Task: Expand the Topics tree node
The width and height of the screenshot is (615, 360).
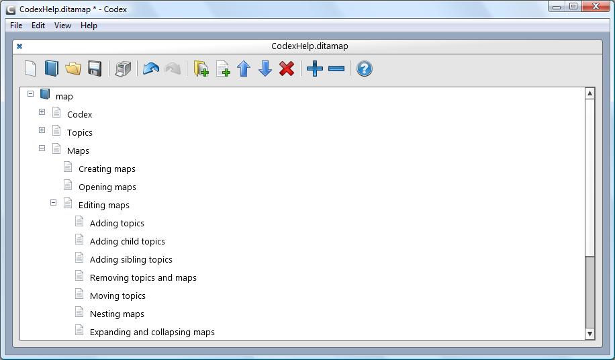Action: tap(42, 130)
